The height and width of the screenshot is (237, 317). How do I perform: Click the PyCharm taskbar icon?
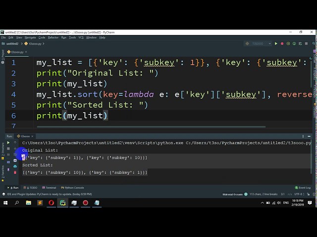[x=63, y=203]
